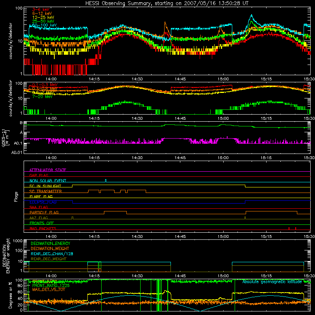
Task: Click the NON_SOLAR_EVENT flag label
Action: click(x=48, y=181)
